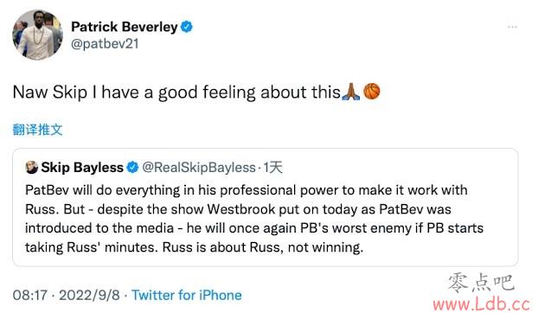Open the quoted tweet text body
Screen dimensions: 538x313
pos(254,219)
